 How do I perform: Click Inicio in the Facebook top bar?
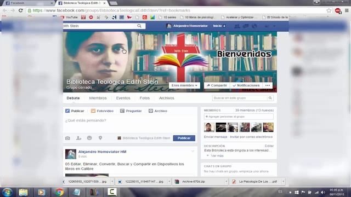(217, 26)
